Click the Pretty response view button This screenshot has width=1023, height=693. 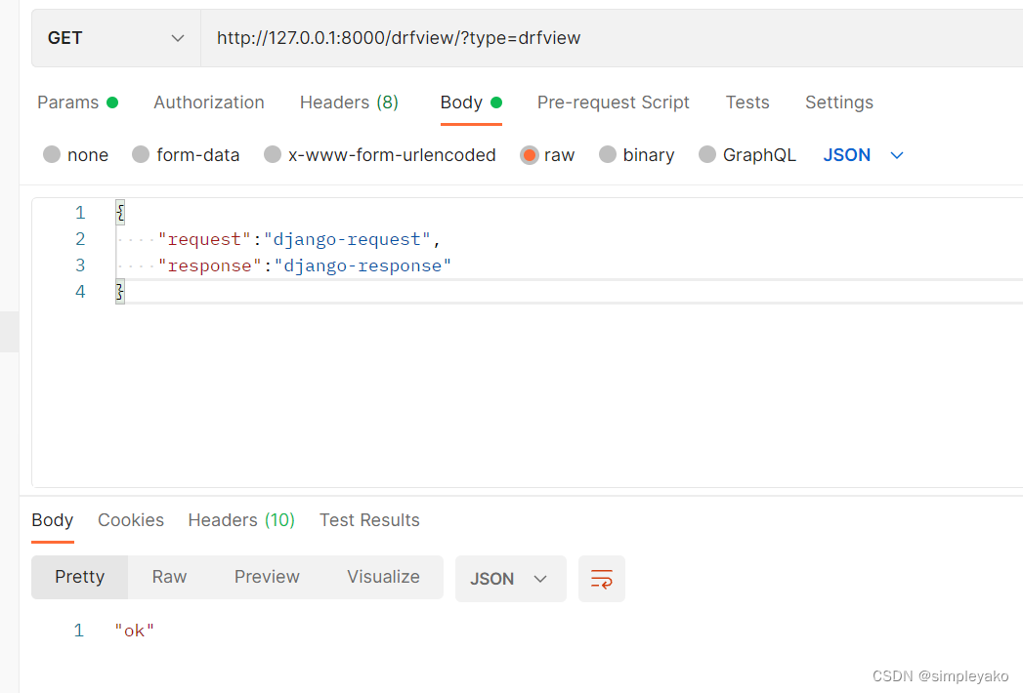click(79, 577)
